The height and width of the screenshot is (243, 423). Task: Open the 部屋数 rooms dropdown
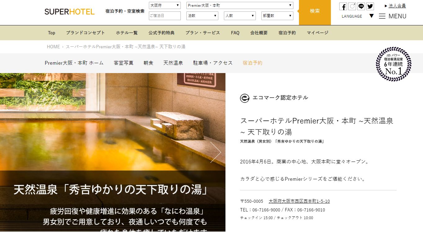click(x=277, y=16)
